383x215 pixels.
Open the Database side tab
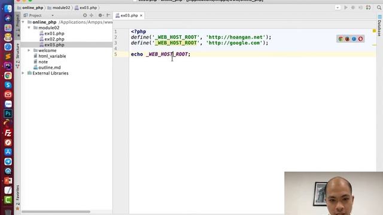[x=379, y=26]
